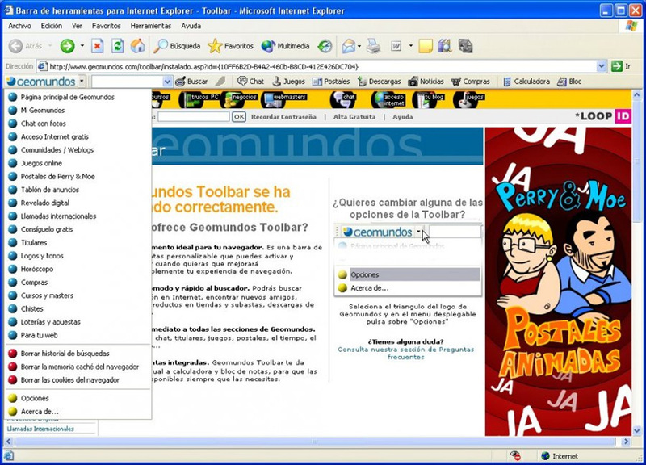646x465 pixels.
Task: Choose Horóscopo in the dropdown menu
Action: pyautogui.click(x=78, y=269)
